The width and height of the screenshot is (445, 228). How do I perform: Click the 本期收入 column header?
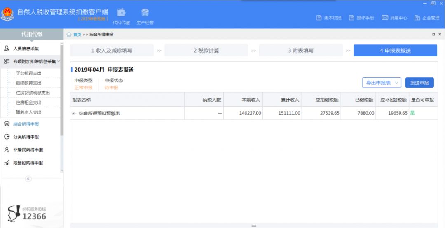pyautogui.click(x=243, y=100)
